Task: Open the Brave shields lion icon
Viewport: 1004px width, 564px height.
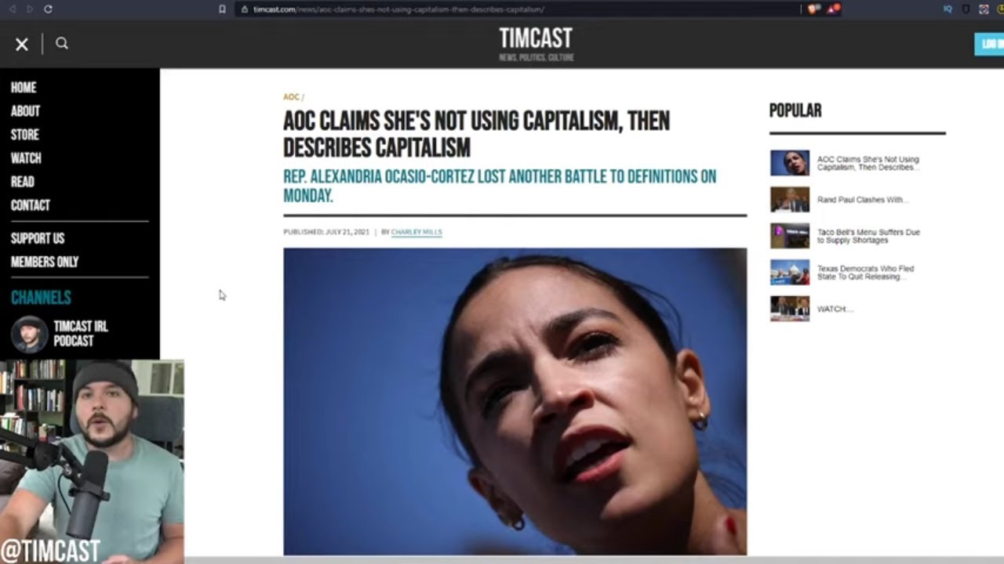Action: (814, 9)
